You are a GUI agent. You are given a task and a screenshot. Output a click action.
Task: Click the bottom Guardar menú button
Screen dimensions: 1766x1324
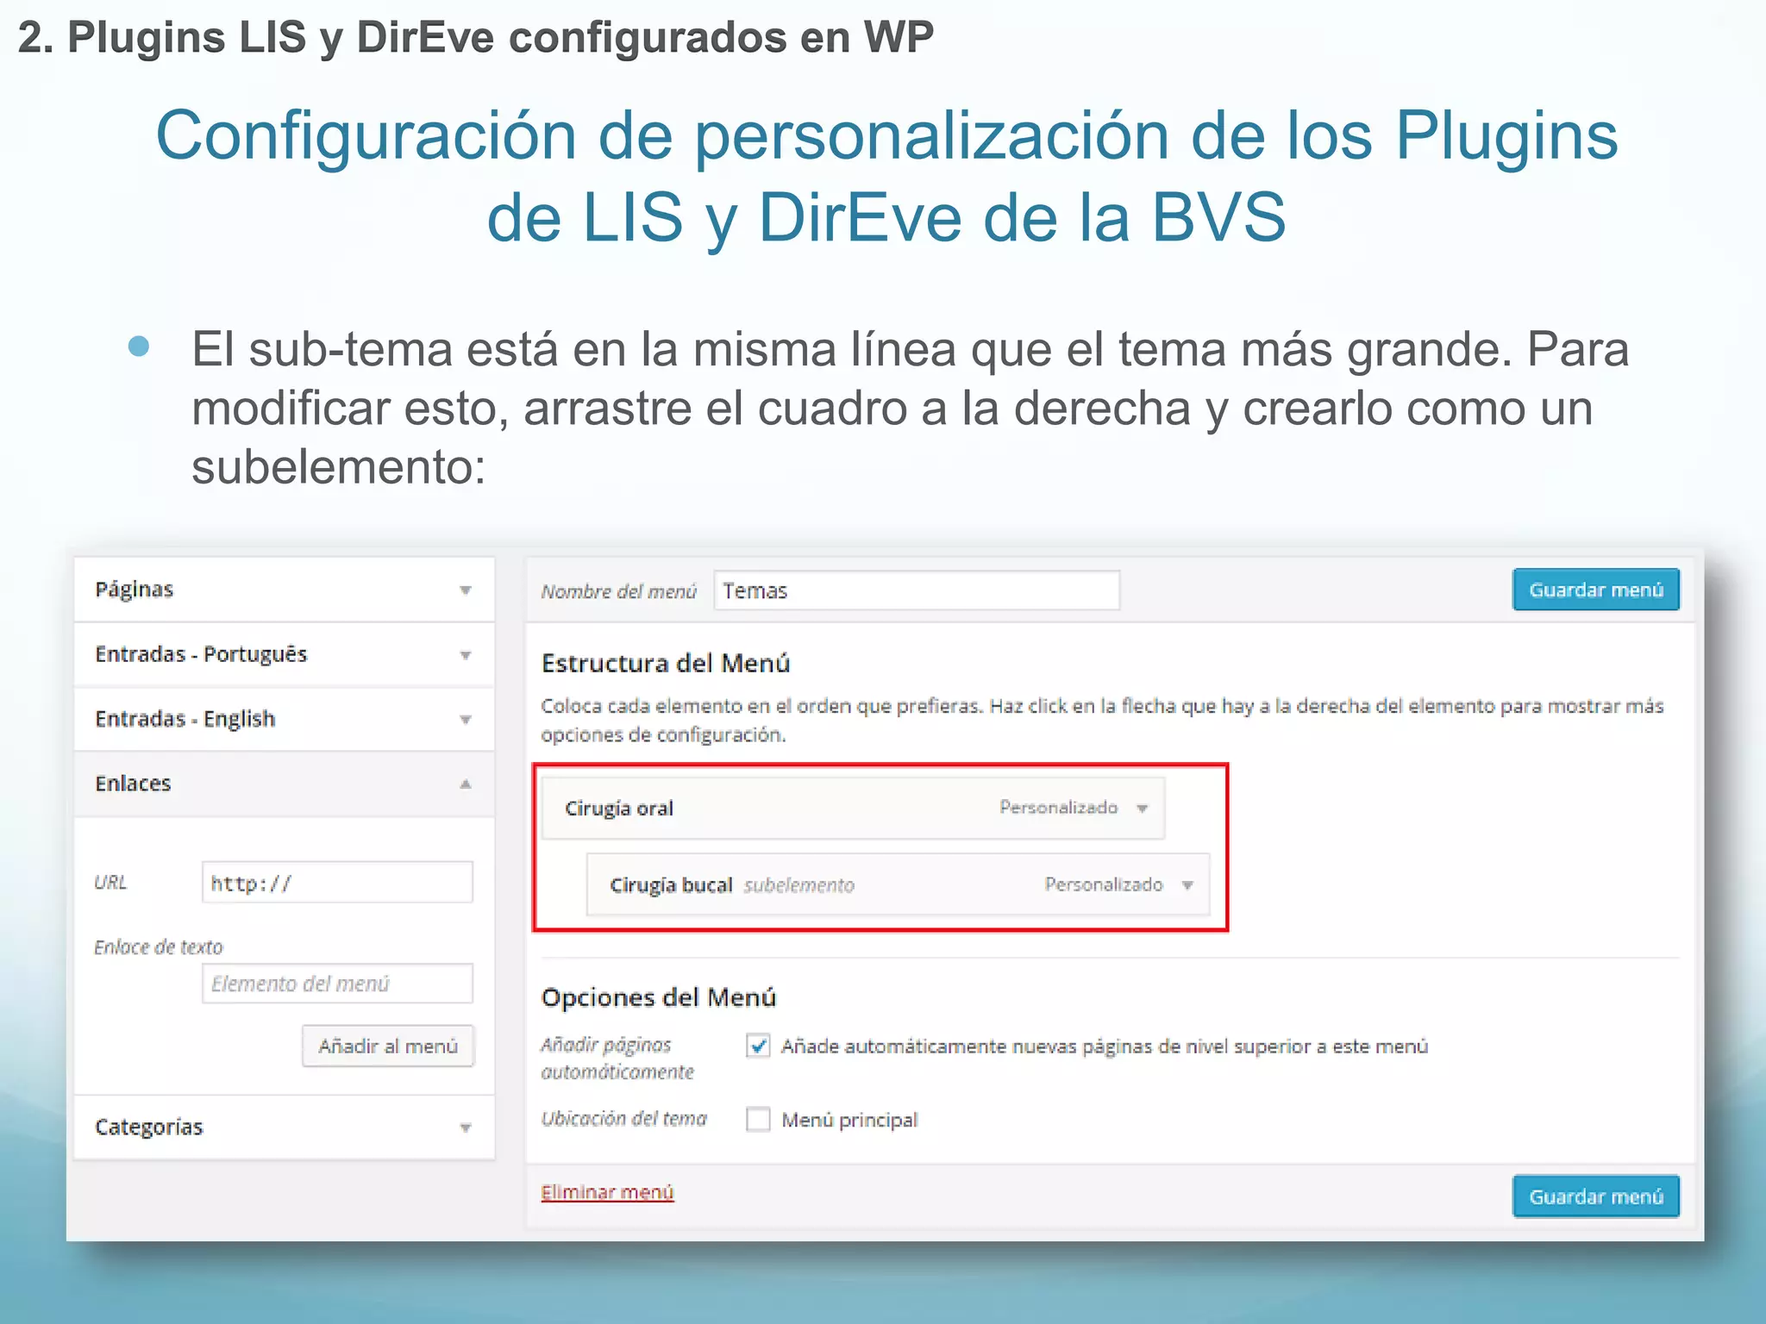coord(1596,1196)
